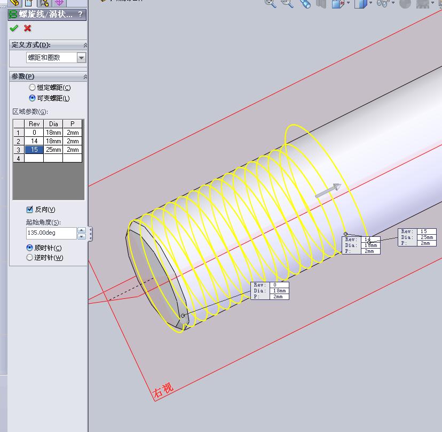The image size is (442, 432).
Task: Click the gray direction arrow on the helix
Action: (x=328, y=190)
